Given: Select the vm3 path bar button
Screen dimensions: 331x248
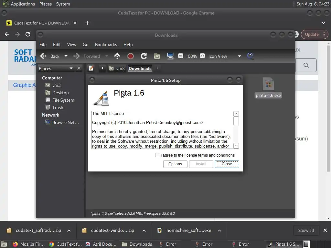Looking at the screenshot, I should click(117, 68).
